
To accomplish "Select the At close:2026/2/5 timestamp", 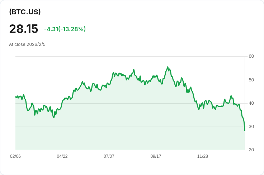I will tap(27, 44).
